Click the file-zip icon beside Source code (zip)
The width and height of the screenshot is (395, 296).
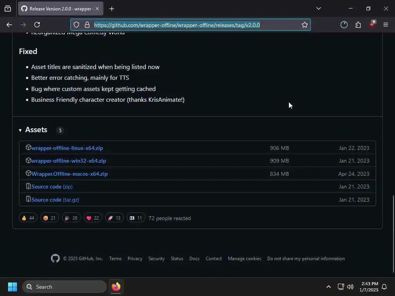pyautogui.click(x=28, y=186)
